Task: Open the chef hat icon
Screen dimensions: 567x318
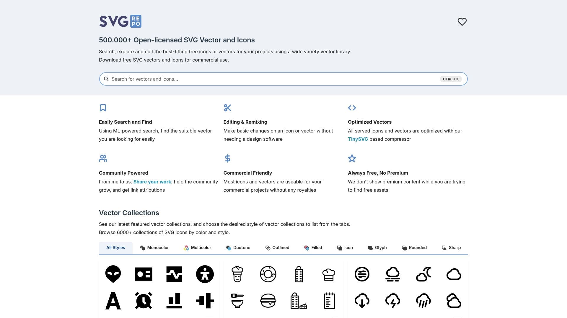Action: 329,274
